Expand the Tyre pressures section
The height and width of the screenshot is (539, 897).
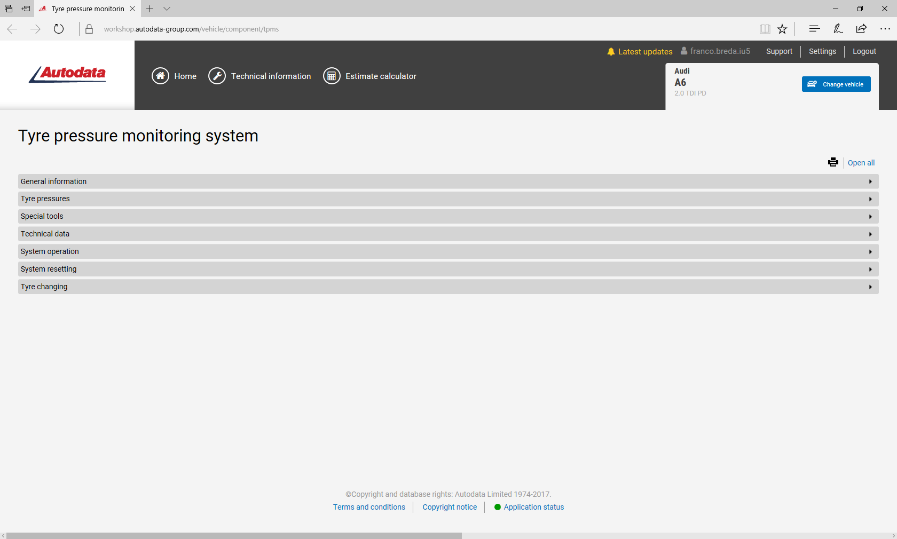tap(448, 199)
